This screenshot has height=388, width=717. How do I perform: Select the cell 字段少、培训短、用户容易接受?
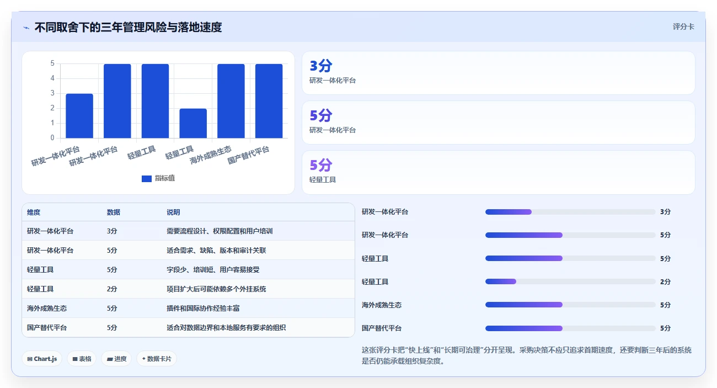213,270
